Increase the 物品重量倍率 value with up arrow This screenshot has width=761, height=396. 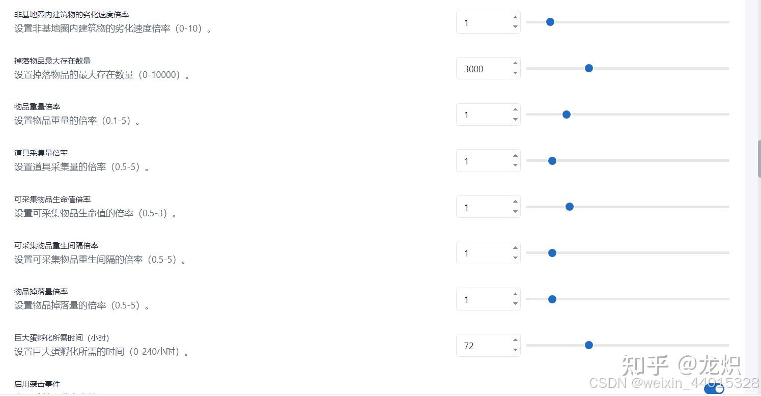point(515,109)
